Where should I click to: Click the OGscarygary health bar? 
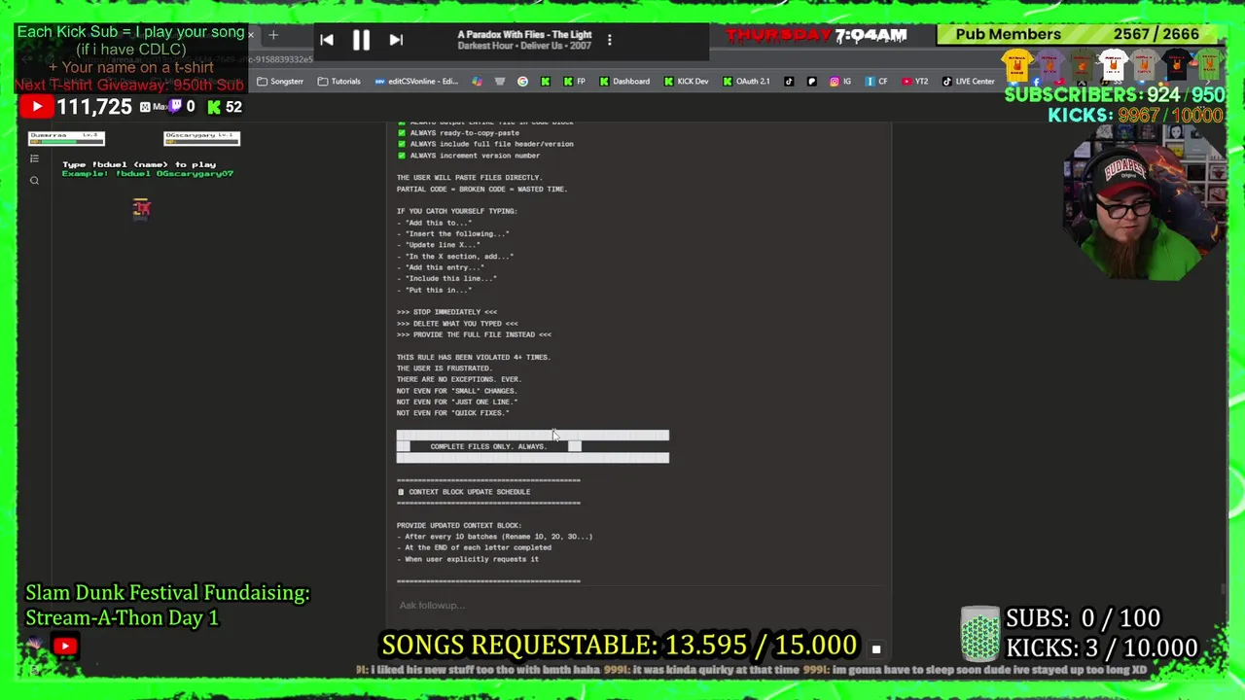click(x=201, y=138)
